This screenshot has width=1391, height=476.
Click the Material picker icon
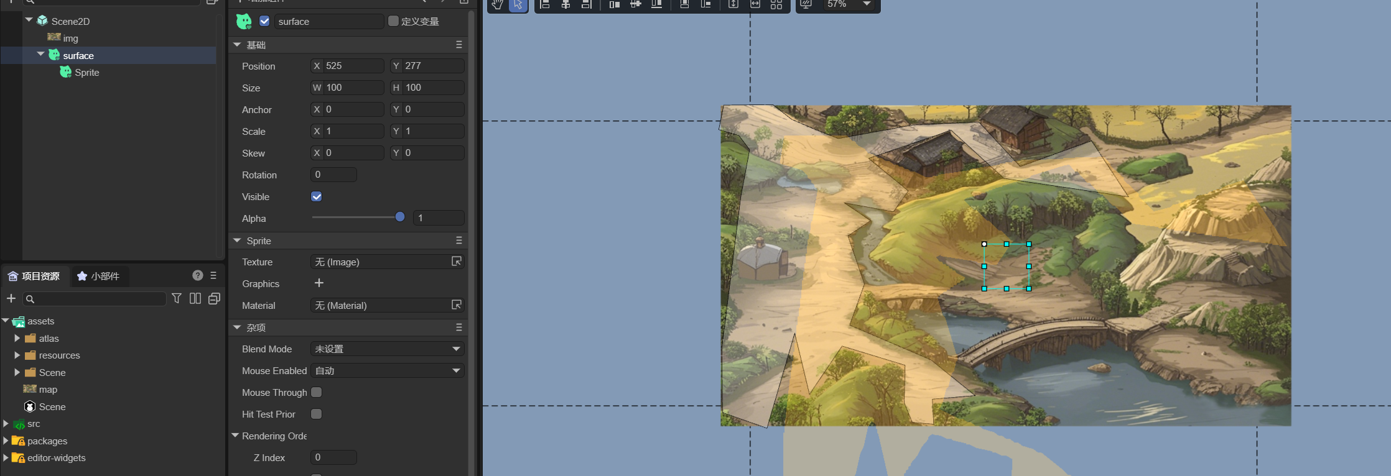pyautogui.click(x=457, y=305)
